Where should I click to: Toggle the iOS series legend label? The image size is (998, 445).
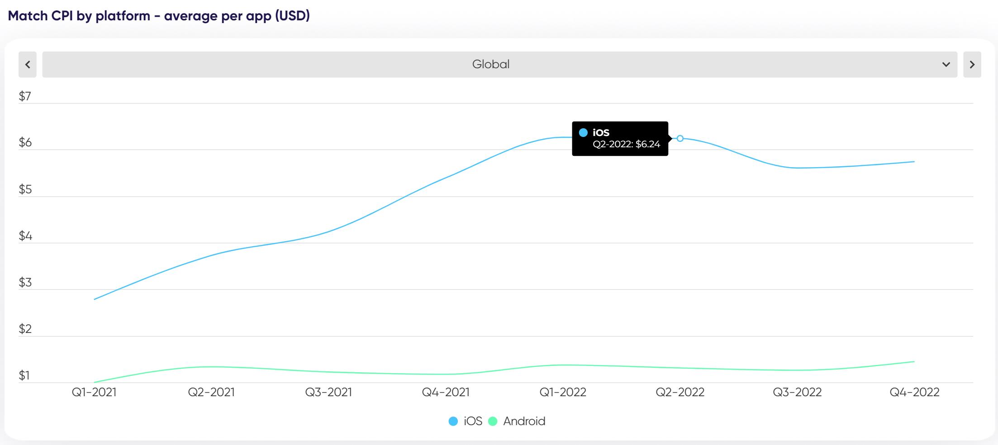pos(473,421)
